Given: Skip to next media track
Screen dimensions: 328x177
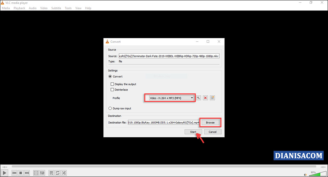Looking at the screenshot, I should coord(27,173).
